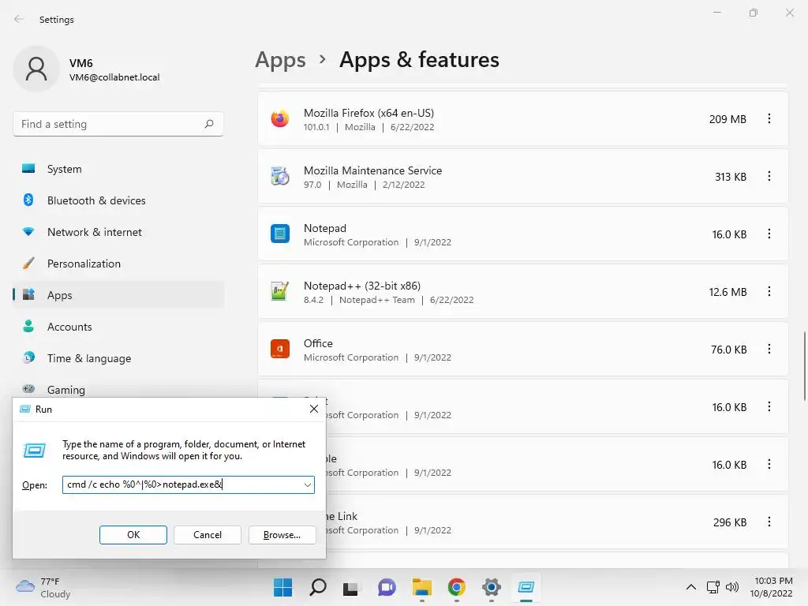Click the weather widget on taskbar
This screenshot has width=808, height=606.
click(43, 587)
